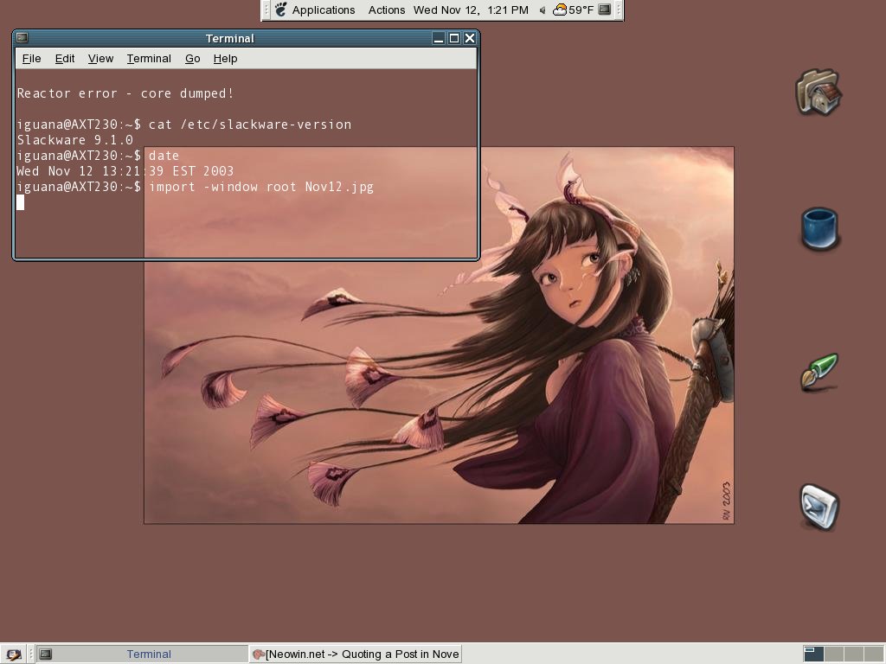This screenshot has width=886, height=664.
Task: Open the View menu in Terminal
Action: click(100, 59)
